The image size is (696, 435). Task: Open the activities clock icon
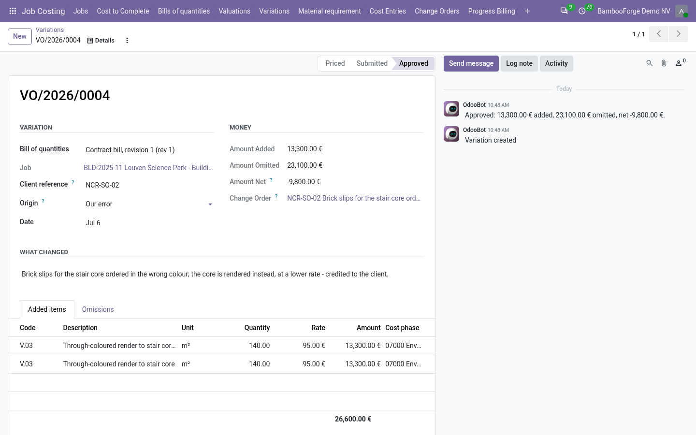tap(582, 11)
